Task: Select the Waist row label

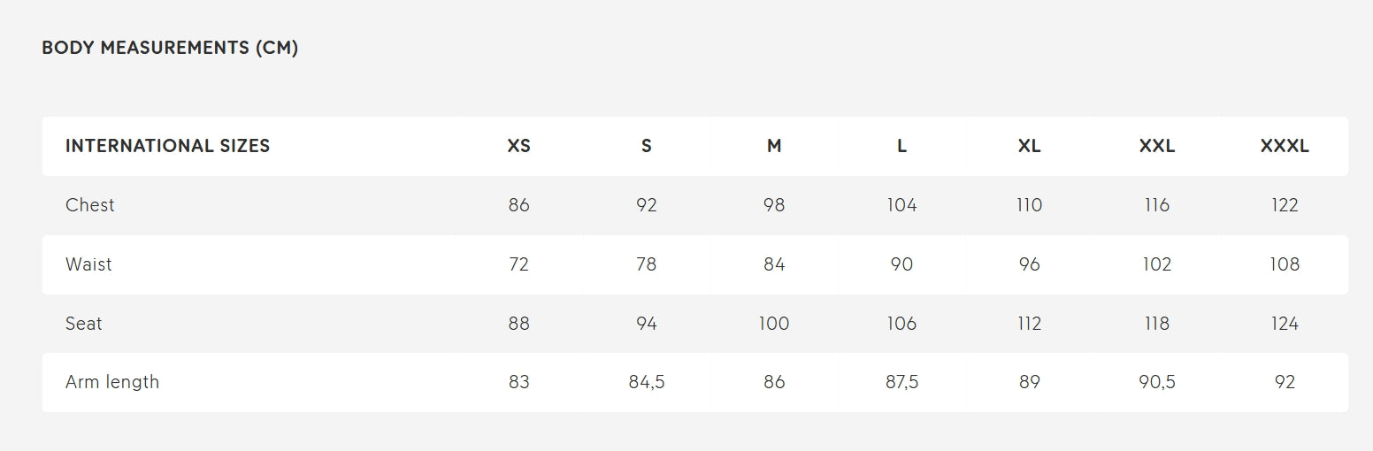Action: click(x=88, y=264)
